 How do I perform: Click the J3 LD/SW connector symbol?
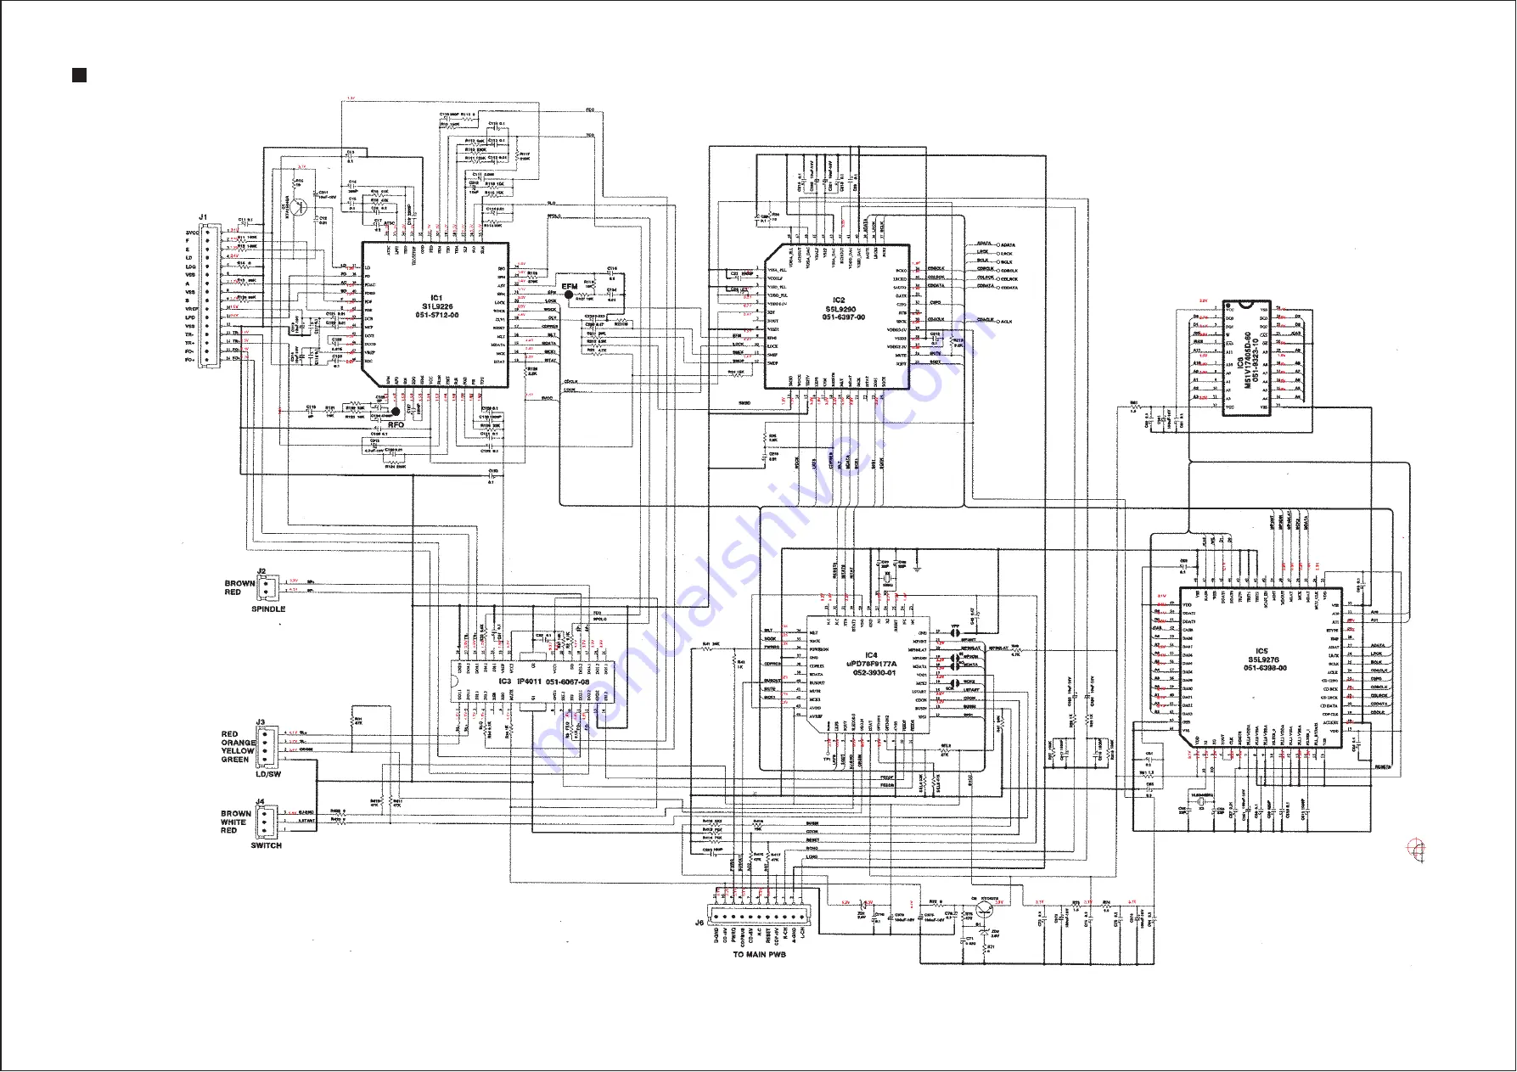click(266, 747)
